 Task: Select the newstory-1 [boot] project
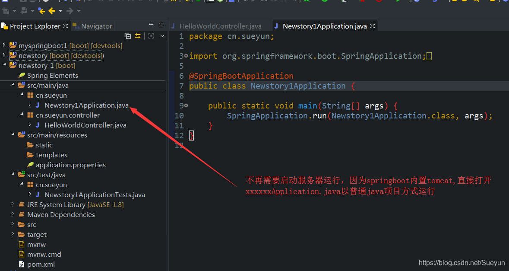point(47,66)
